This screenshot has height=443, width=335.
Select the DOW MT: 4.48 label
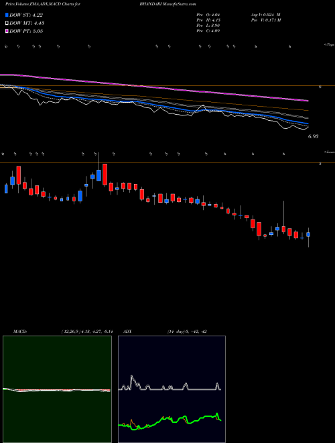pos(27,23)
